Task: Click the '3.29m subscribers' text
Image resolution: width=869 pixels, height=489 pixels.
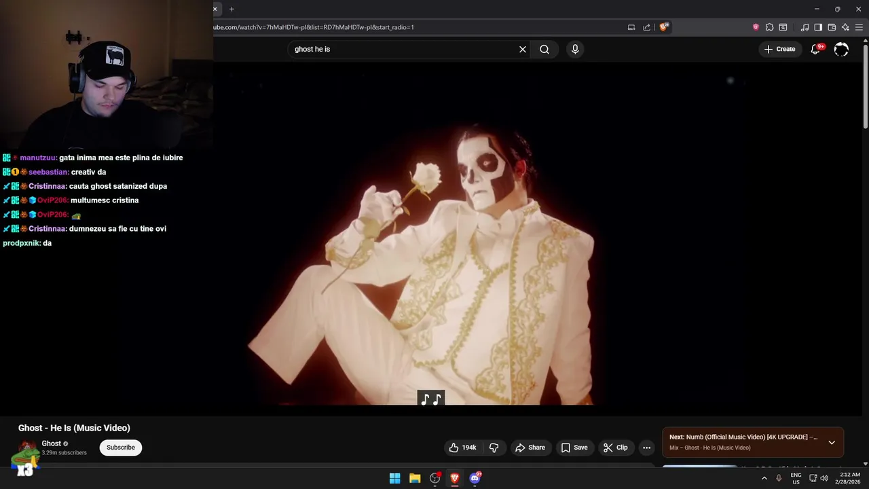Action: [x=64, y=453]
